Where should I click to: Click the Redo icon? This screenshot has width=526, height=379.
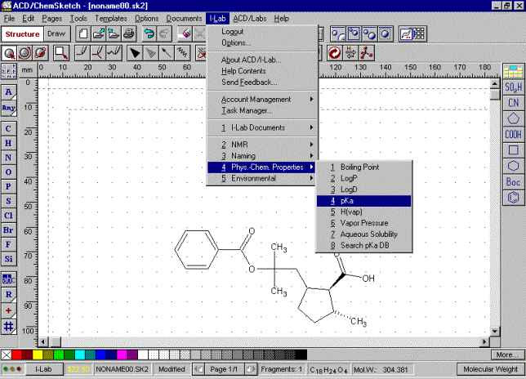coord(164,33)
